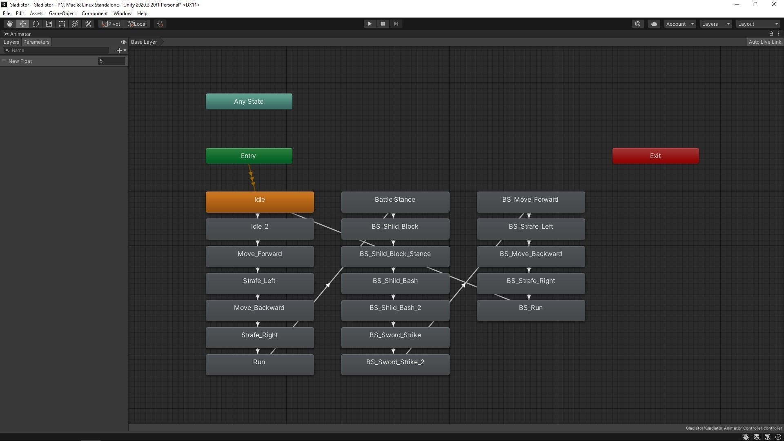Select the Hand tool
Viewport: 784px width, 441px height.
pyautogui.click(x=9, y=24)
